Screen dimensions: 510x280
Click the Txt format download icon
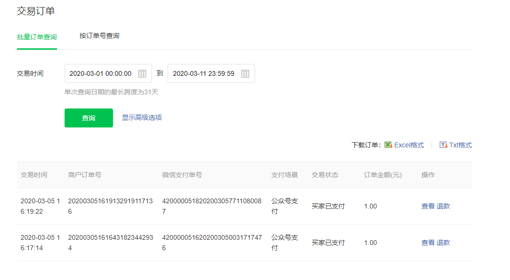444,145
